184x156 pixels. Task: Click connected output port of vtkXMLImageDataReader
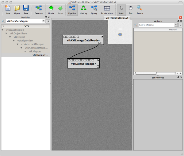[99, 43]
